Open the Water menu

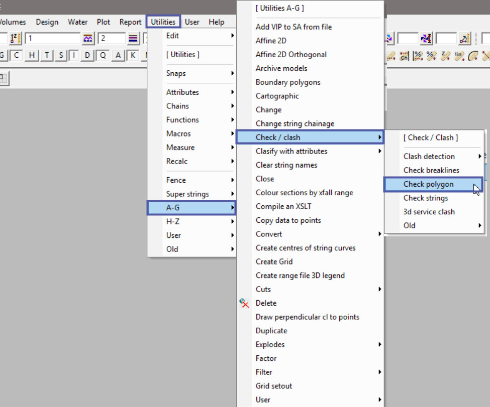(77, 22)
